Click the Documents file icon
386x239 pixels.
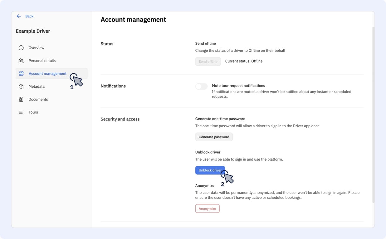tap(21, 99)
